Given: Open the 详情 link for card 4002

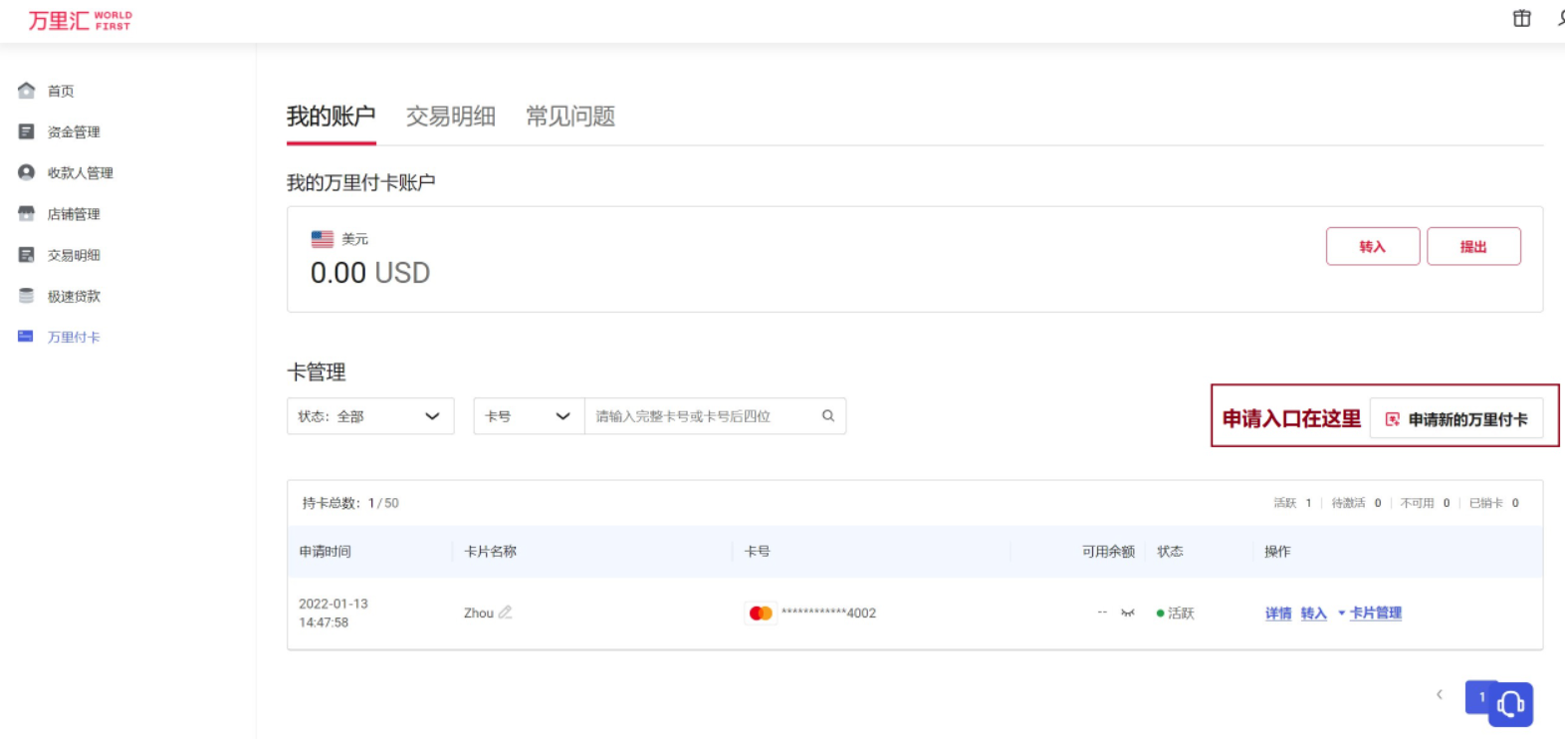Looking at the screenshot, I should point(1278,614).
